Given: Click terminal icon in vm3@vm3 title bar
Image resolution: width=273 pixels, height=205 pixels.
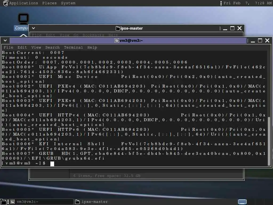Looking at the screenshot, I should coord(117,41).
